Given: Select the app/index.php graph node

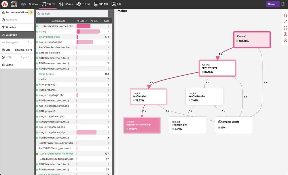Looking at the screenshot, I should (x=217, y=68).
